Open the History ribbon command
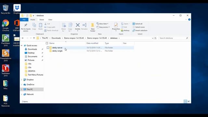This screenshot has width=208, height=117. coord(125,31)
